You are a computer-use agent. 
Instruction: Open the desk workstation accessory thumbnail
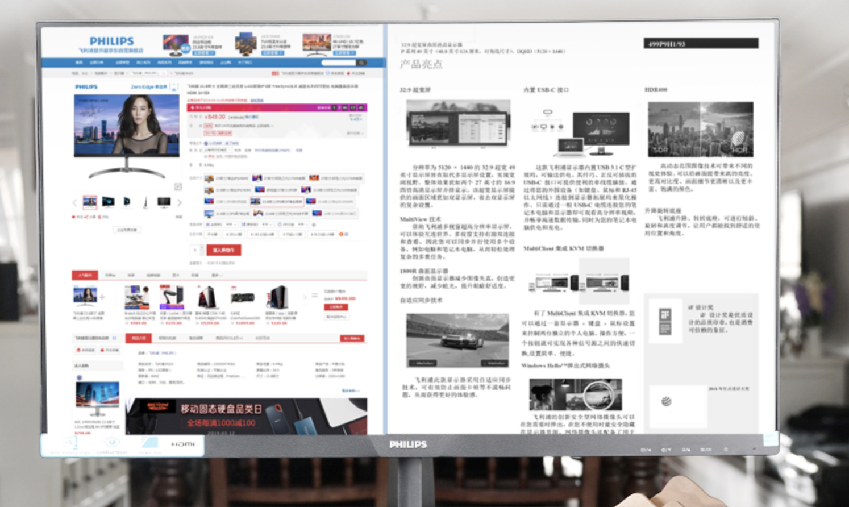[137, 298]
